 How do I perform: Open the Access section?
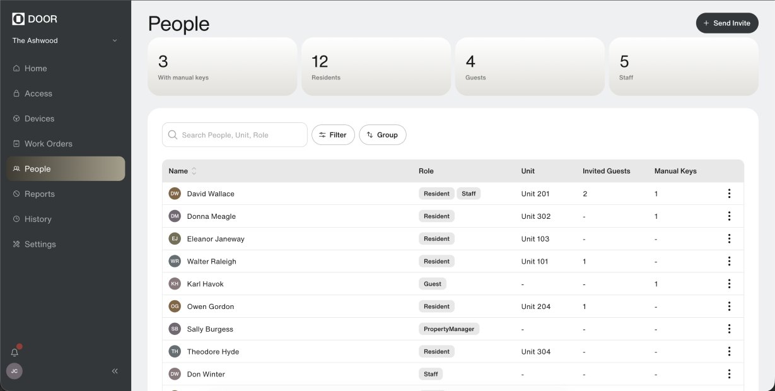point(66,93)
